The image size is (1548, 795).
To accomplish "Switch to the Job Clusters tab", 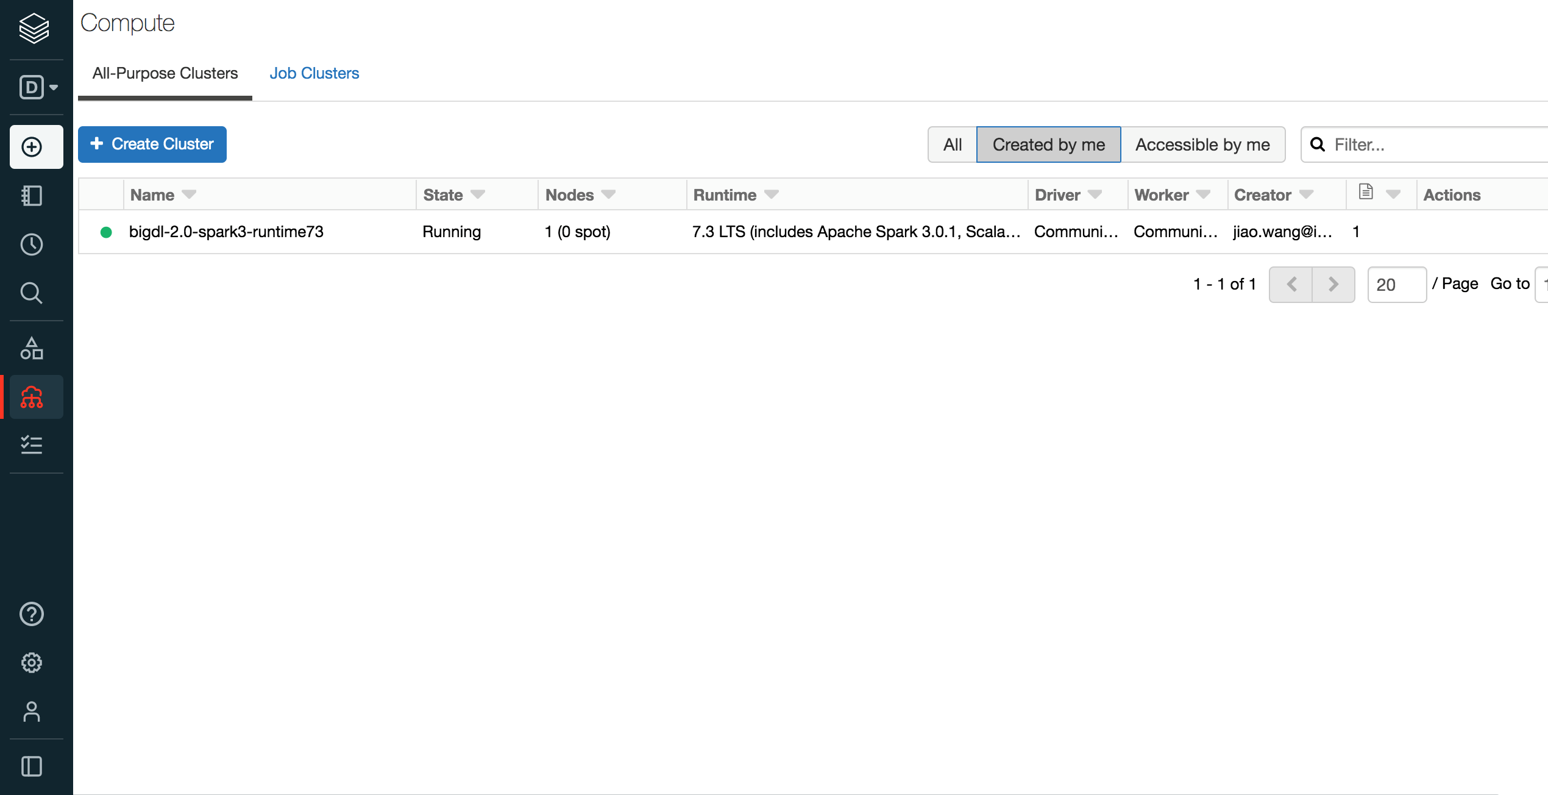I will [x=314, y=73].
